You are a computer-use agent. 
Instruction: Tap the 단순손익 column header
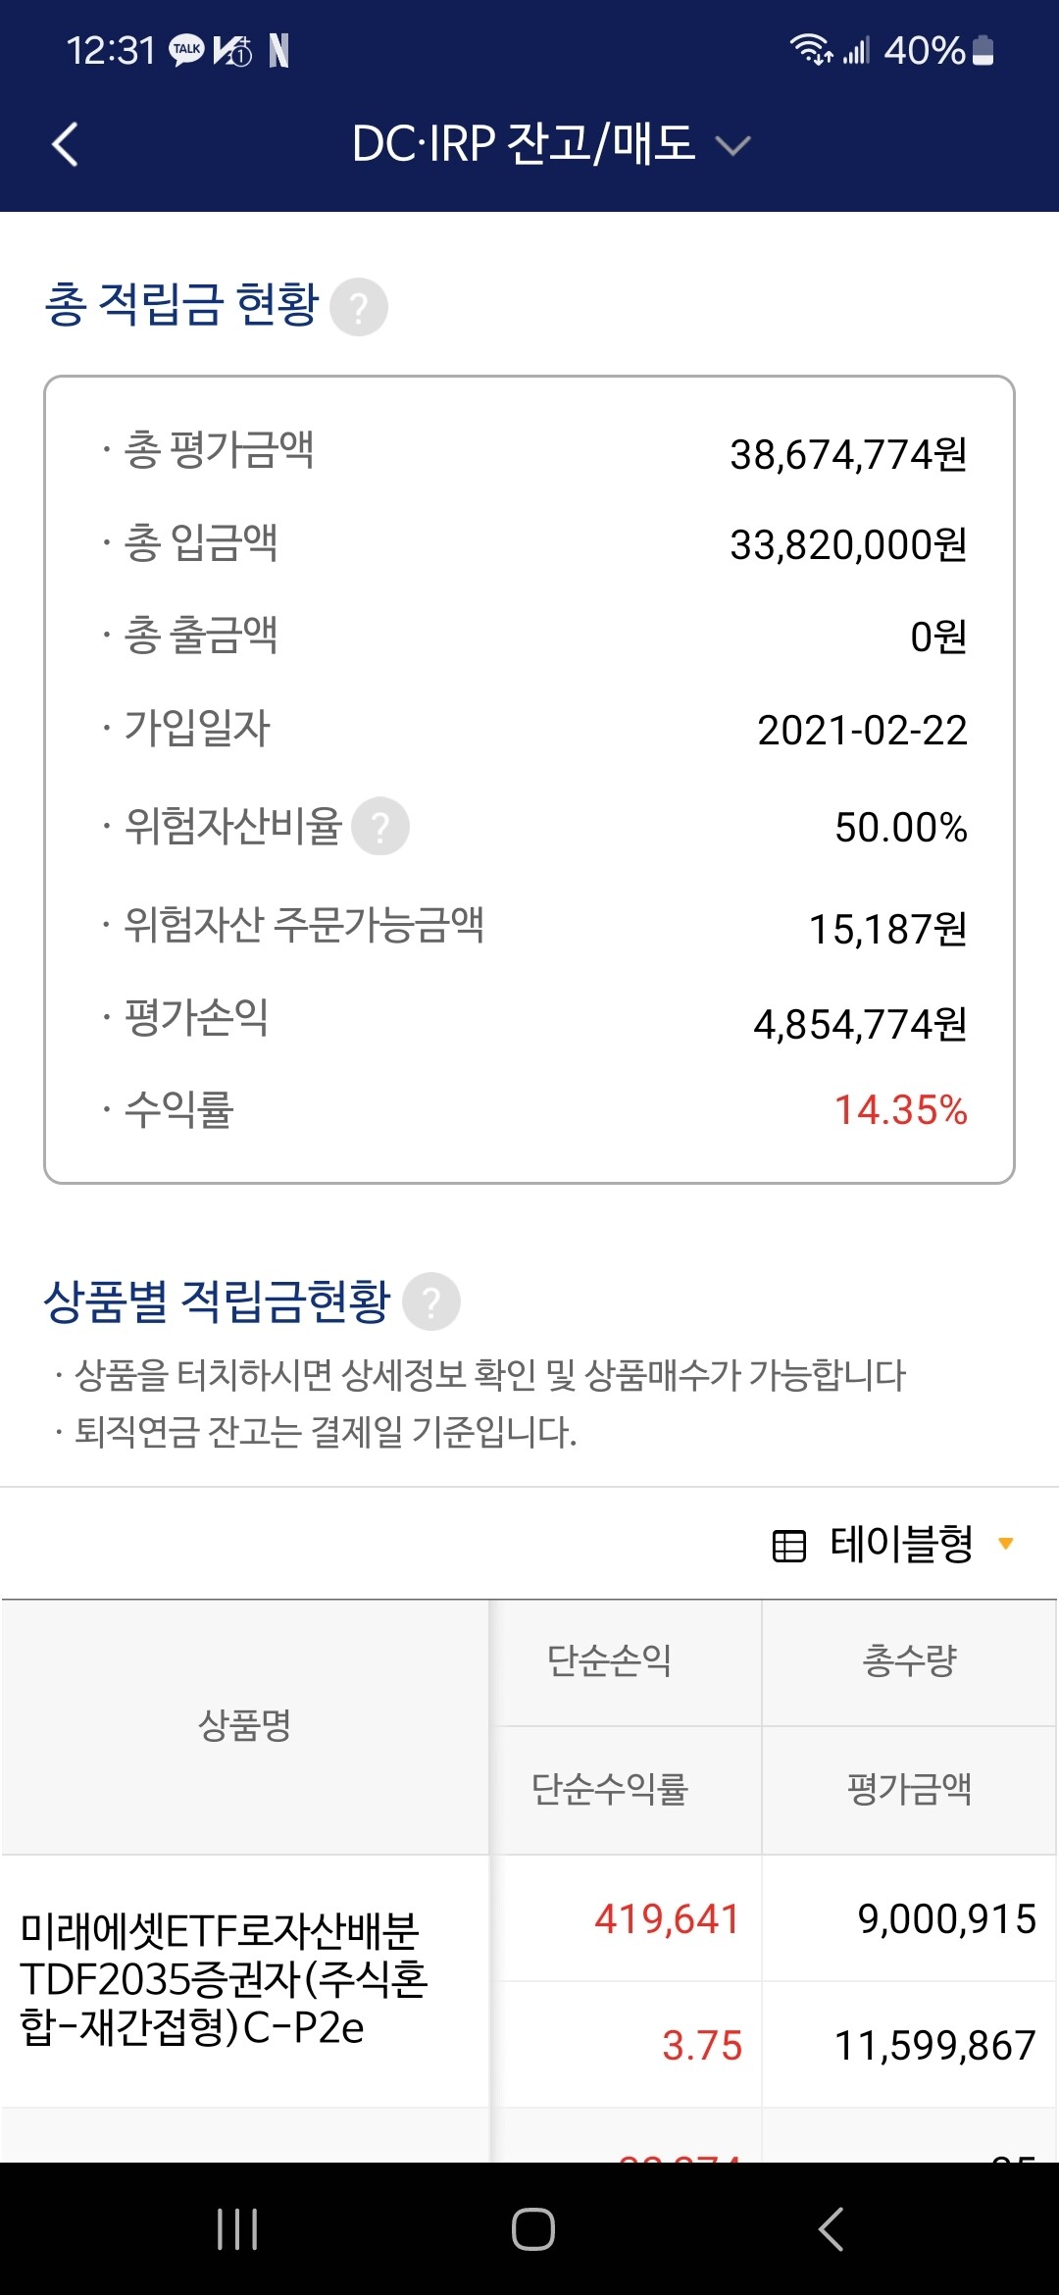609,1661
